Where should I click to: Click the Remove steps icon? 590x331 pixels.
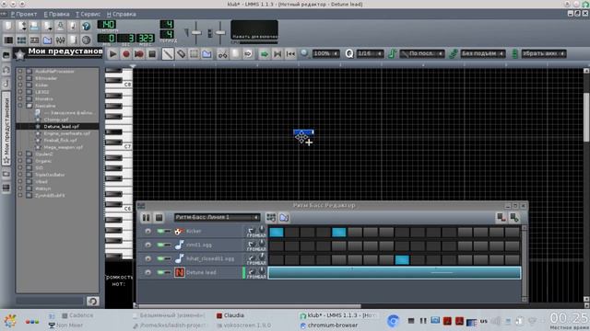coord(501,217)
